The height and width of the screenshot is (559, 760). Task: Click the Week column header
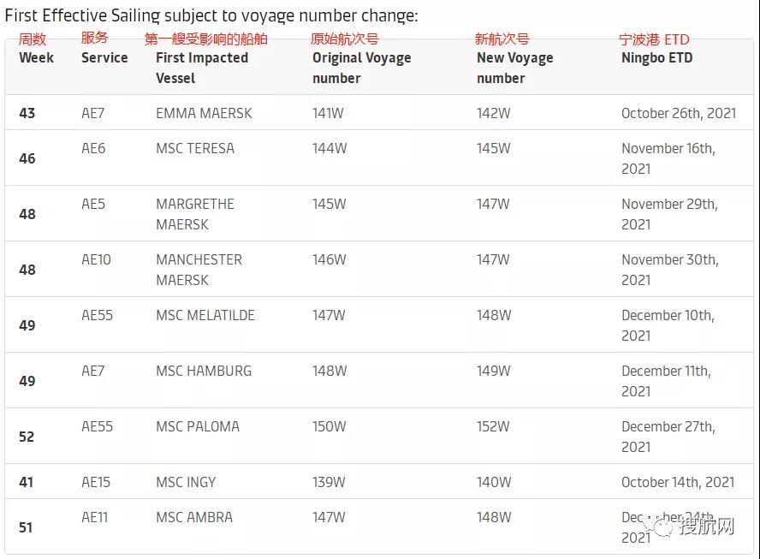pyautogui.click(x=36, y=58)
